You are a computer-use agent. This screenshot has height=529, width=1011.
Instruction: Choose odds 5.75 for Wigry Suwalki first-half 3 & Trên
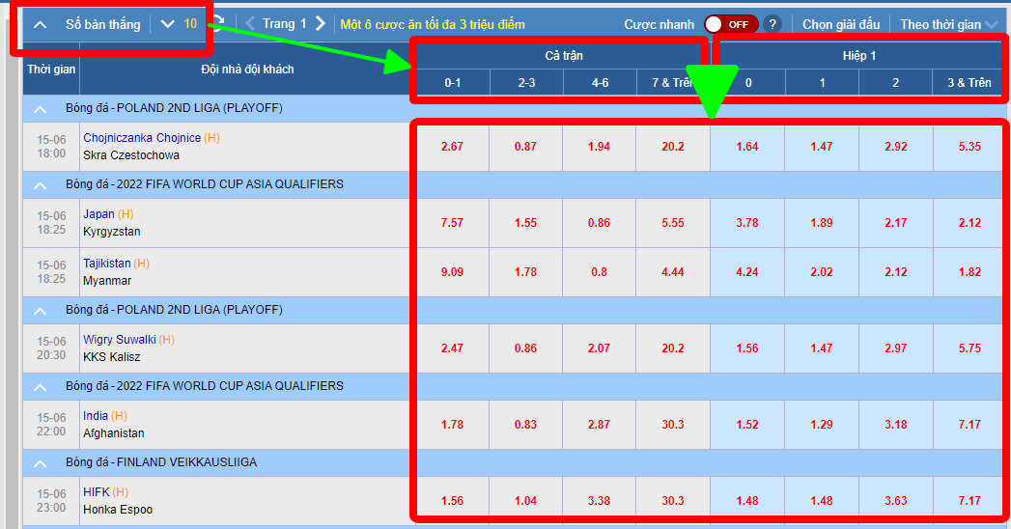pos(969,348)
